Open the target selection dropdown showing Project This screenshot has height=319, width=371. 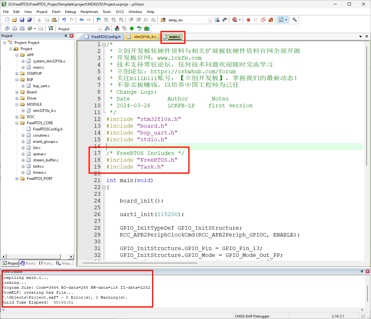[x=100, y=29]
